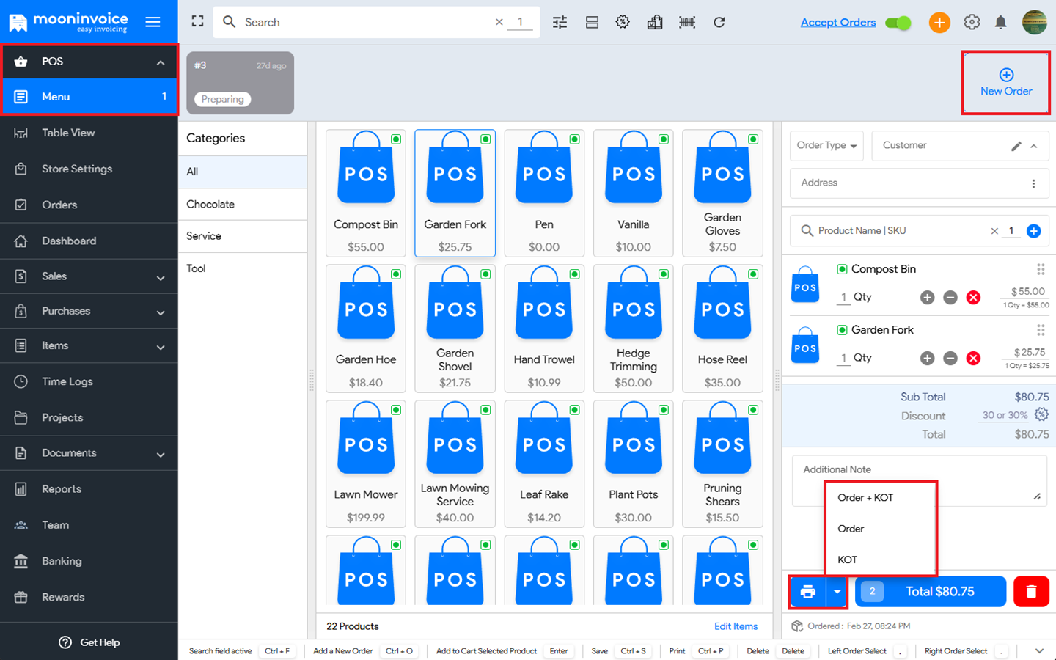Image resolution: width=1056 pixels, height=660 pixels.
Task: Click the printer icon button
Action: pos(807,592)
